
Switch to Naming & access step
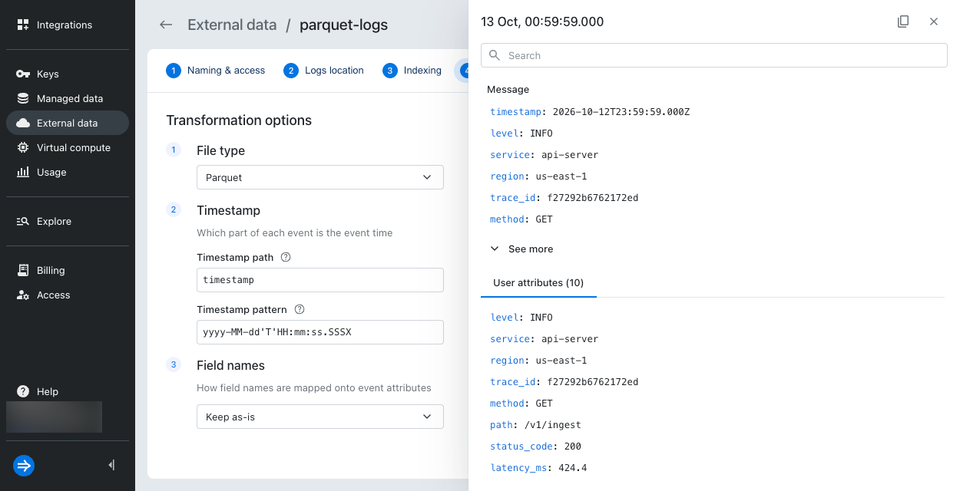[216, 71]
